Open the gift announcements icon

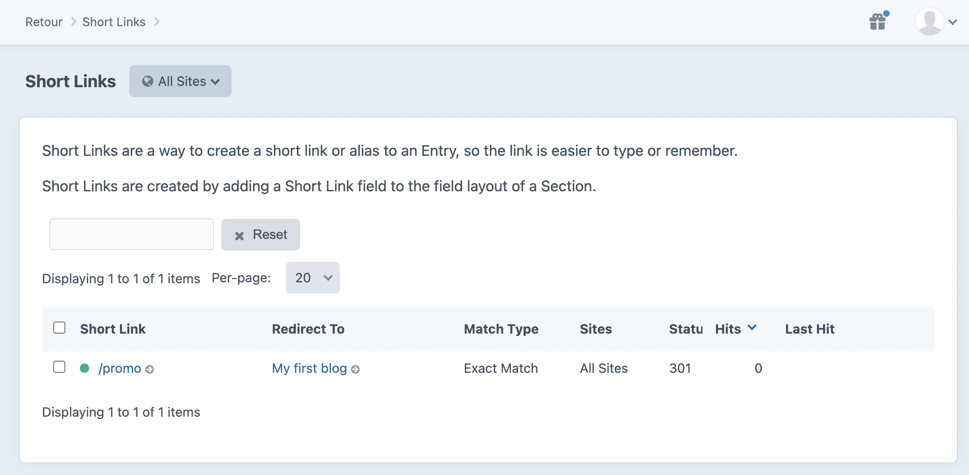pos(878,21)
